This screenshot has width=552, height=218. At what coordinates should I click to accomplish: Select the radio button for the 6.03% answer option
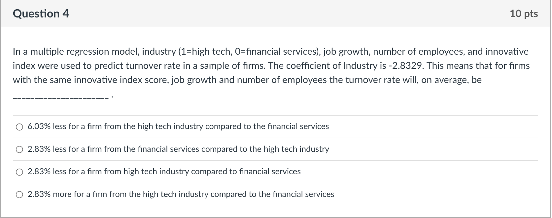coord(19,127)
